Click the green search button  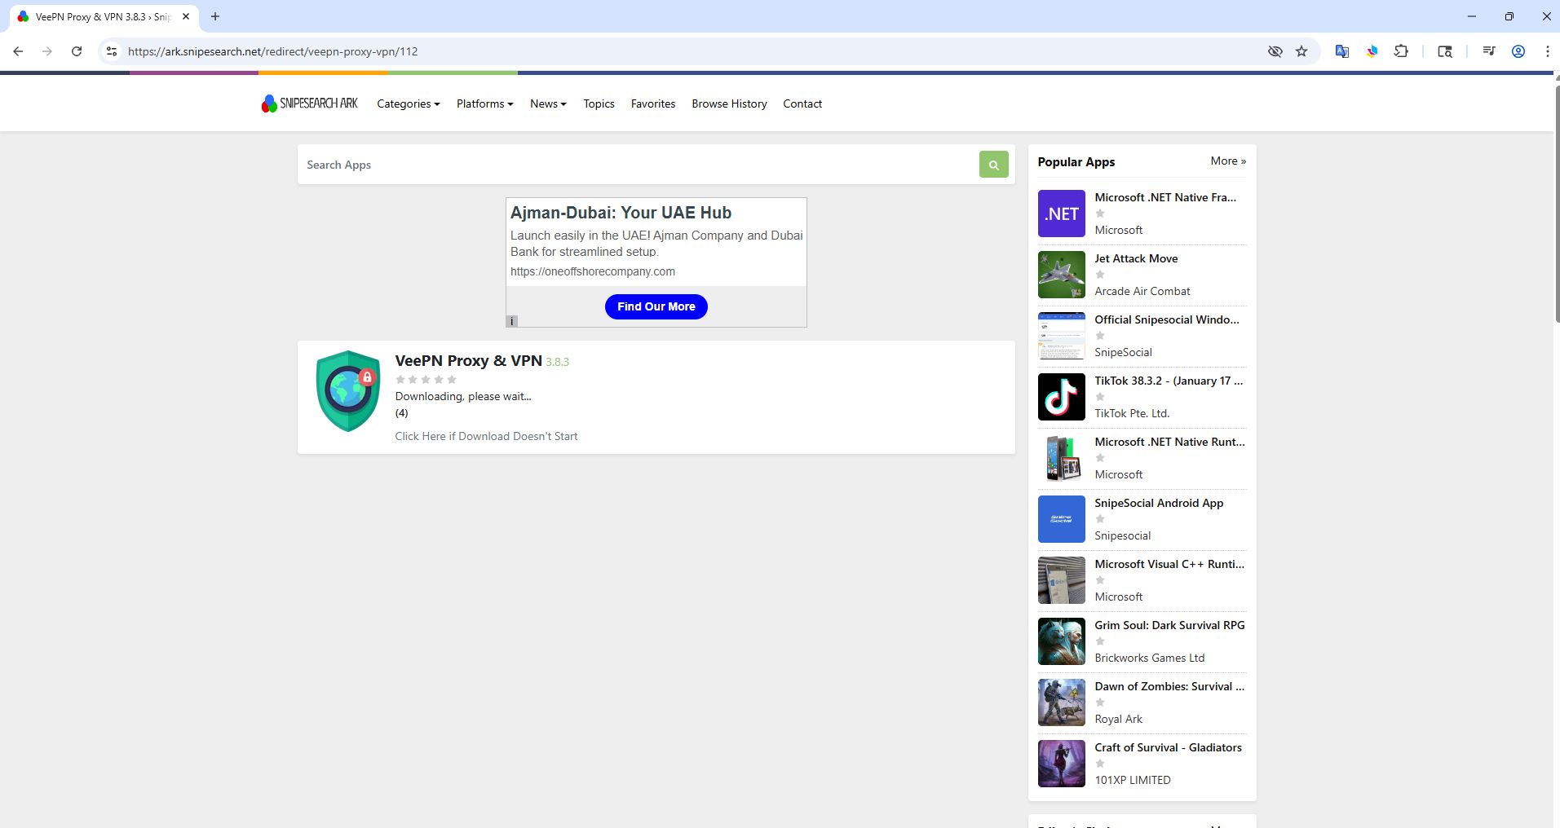pyautogui.click(x=993, y=165)
